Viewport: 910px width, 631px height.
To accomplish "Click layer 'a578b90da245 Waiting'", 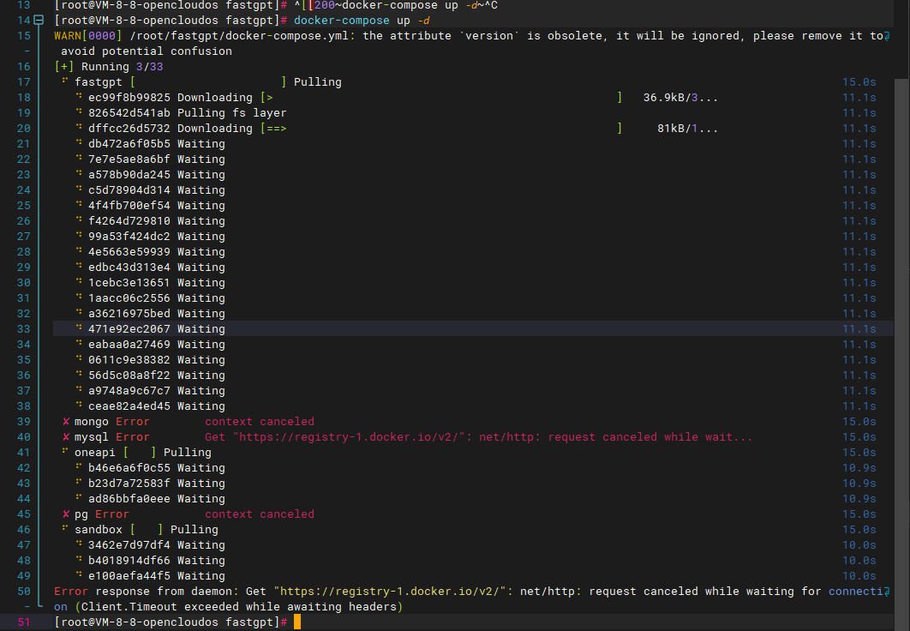I will pos(156,174).
